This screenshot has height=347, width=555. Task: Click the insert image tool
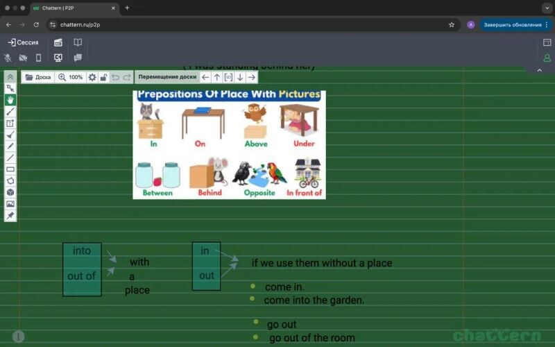pyautogui.click(x=10, y=204)
